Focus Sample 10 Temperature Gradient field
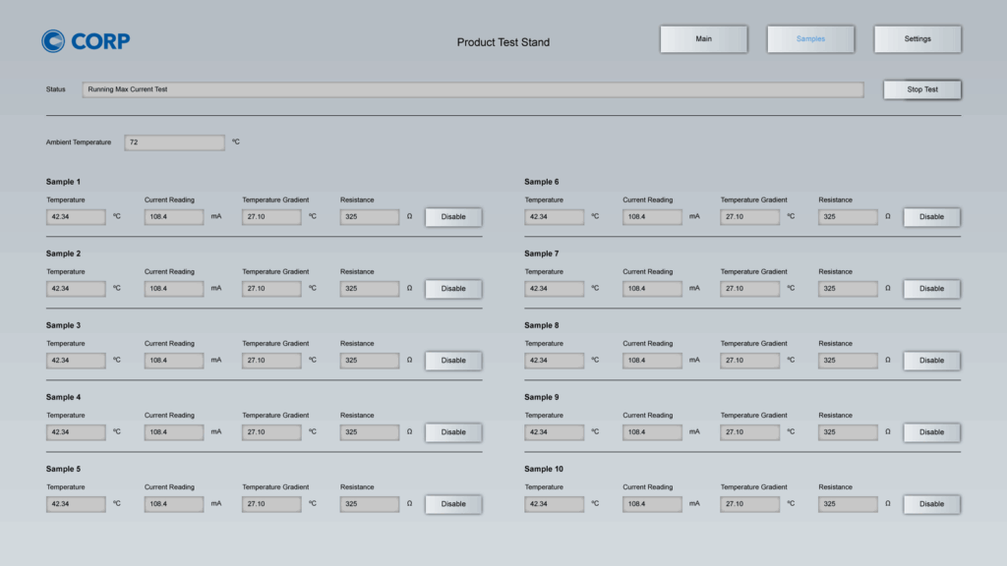 click(750, 504)
